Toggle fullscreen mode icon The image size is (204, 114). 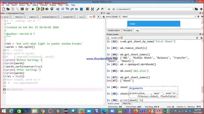pos(92,9)
